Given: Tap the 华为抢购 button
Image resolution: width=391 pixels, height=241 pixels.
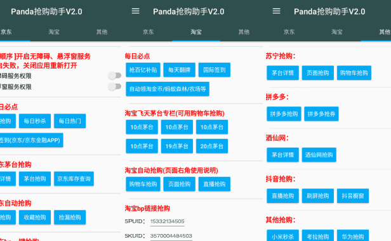Looking at the screenshot, I should click(353, 235).
